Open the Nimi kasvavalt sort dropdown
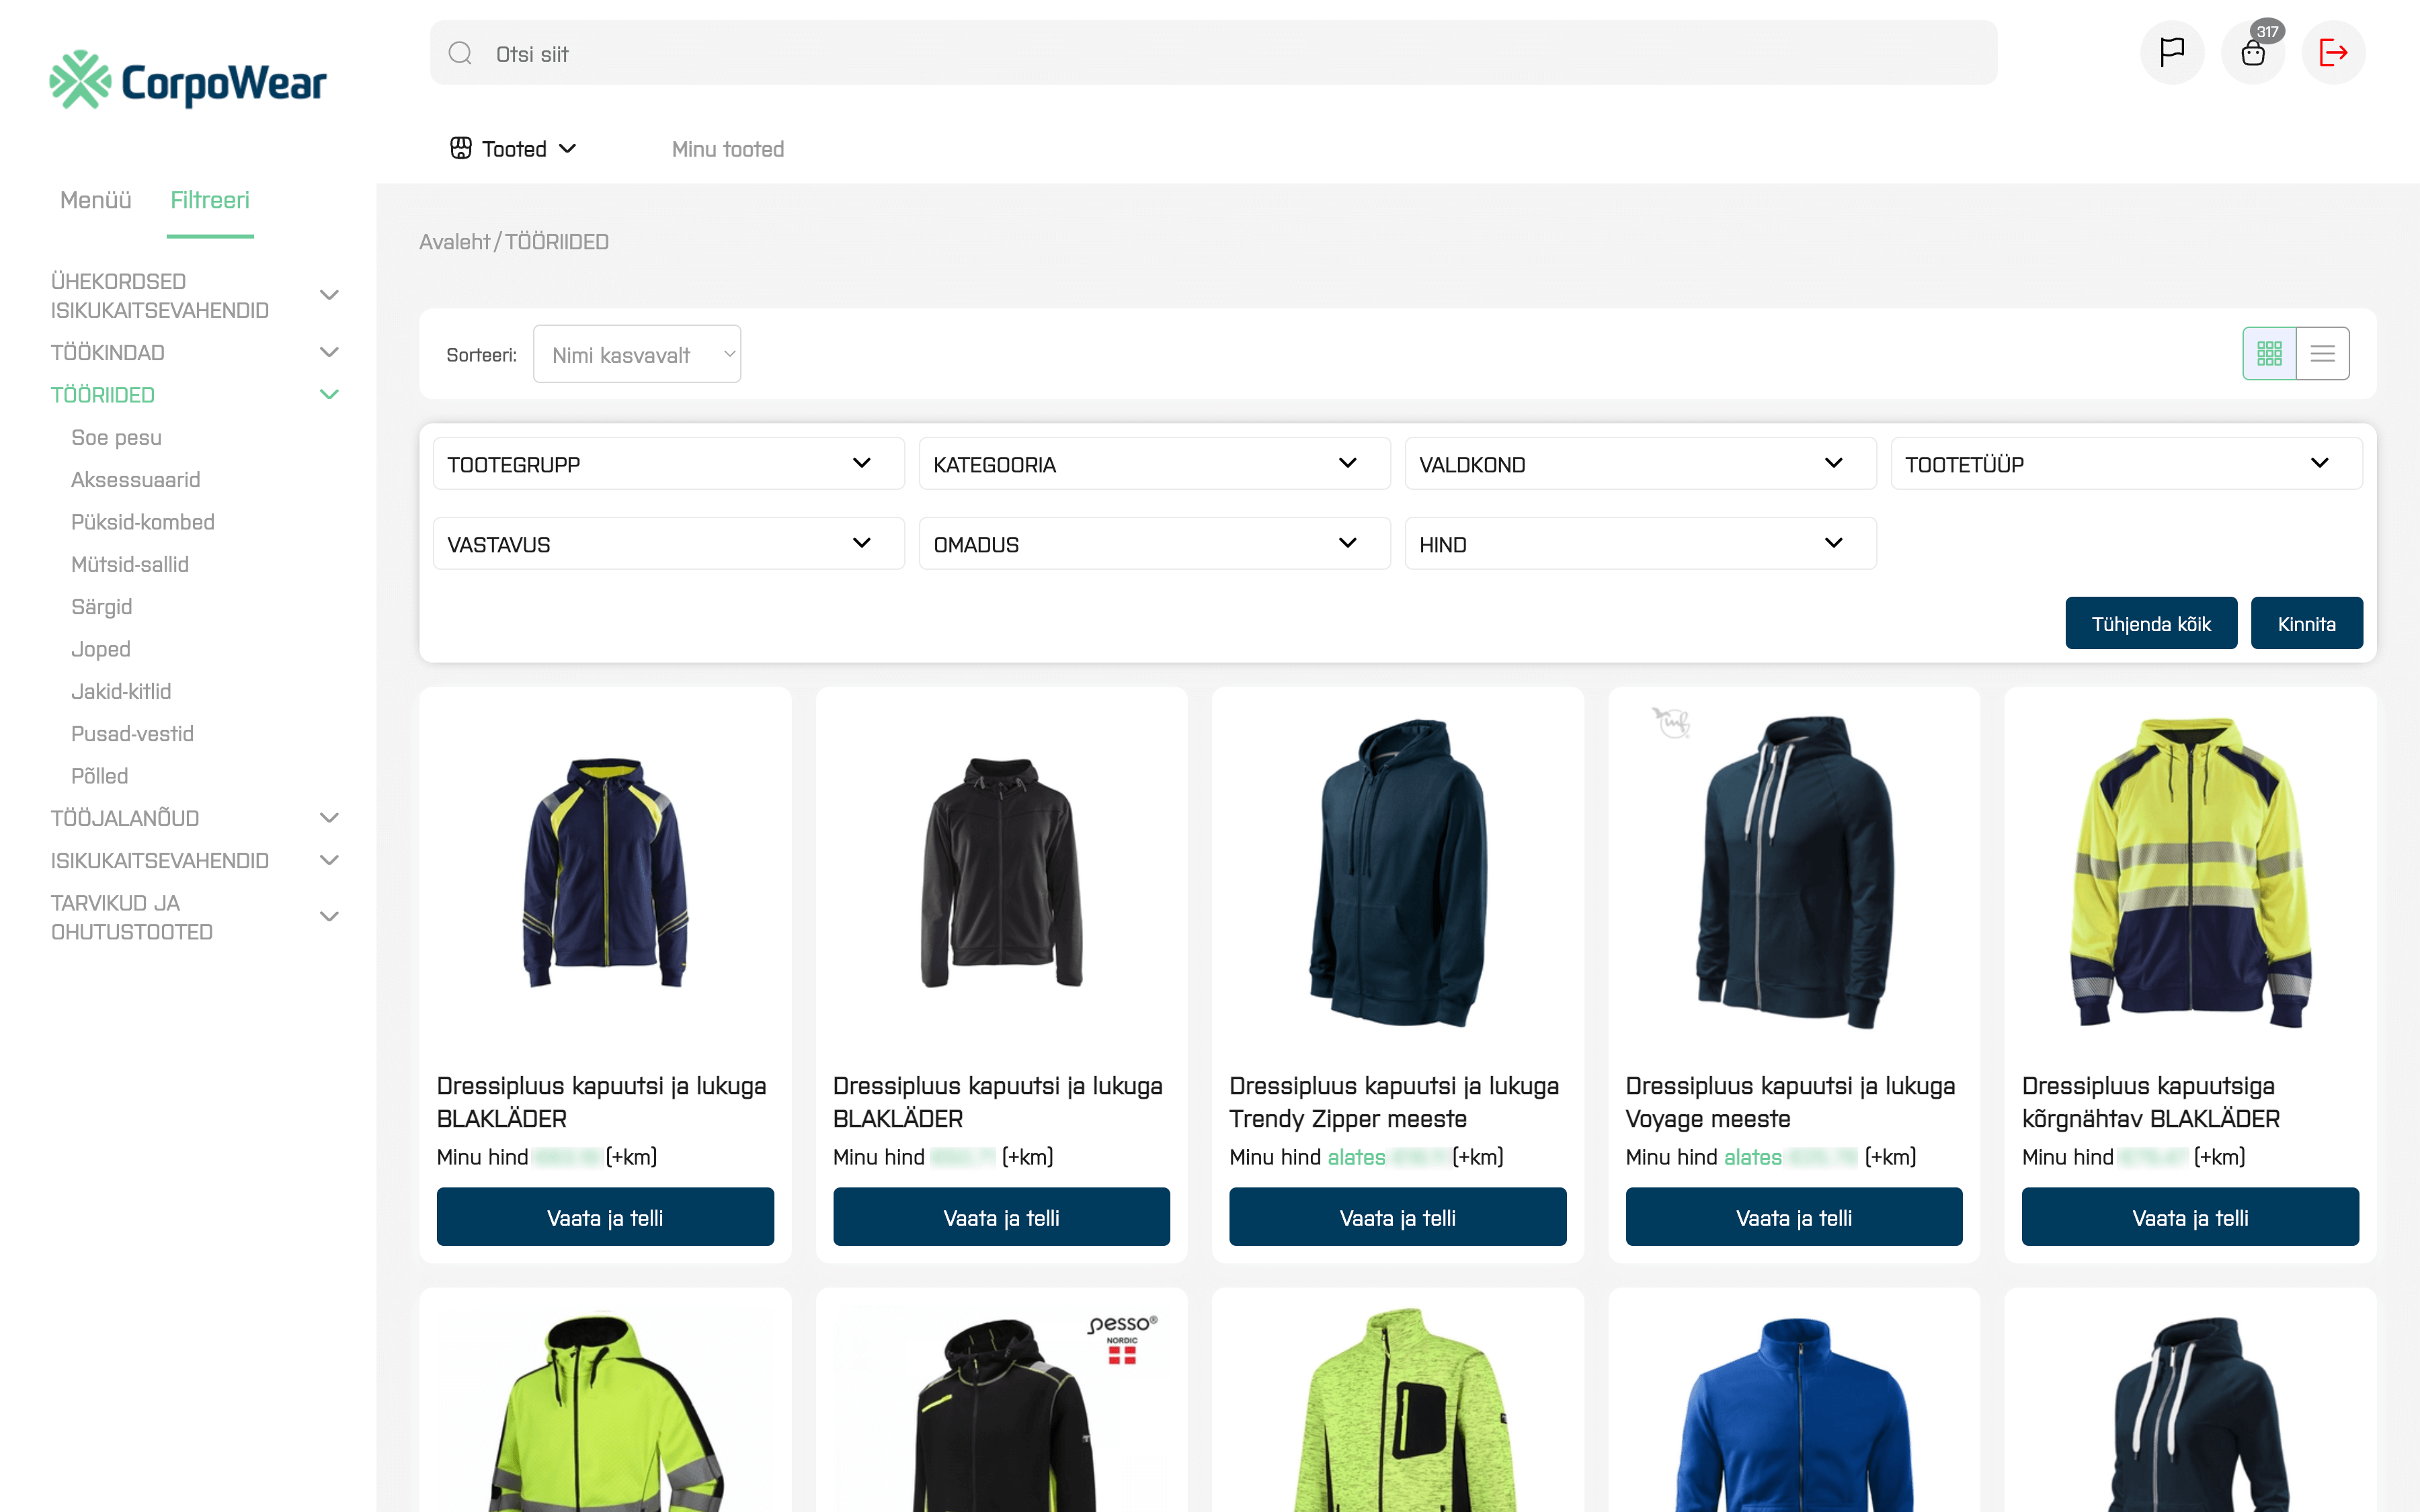 tap(637, 354)
